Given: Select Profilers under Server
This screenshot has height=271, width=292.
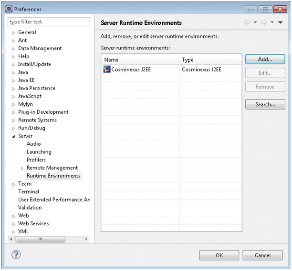Looking at the screenshot, I should 36,160.
